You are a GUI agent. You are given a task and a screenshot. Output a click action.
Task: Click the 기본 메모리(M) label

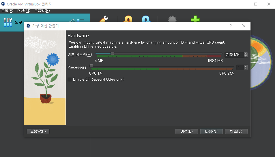(x=80, y=55)
